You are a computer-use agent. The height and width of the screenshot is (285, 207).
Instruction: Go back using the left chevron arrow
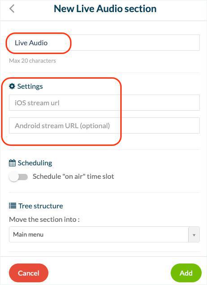(x=12, y=9)
